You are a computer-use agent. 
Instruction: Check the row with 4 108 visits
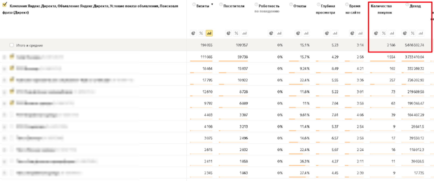click(12, 126)
